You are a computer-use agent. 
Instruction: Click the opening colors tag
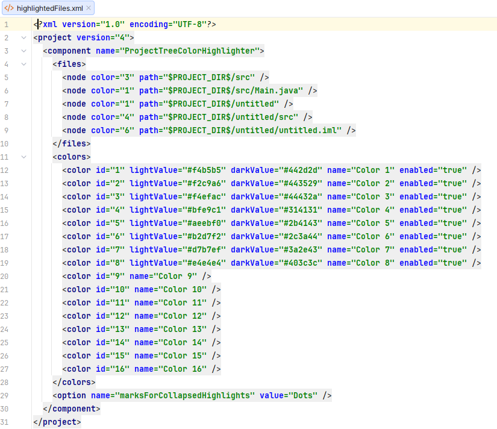coord(72,157)
